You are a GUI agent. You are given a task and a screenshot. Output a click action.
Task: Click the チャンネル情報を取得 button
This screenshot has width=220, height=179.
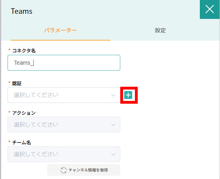click(x=83, y=170)
